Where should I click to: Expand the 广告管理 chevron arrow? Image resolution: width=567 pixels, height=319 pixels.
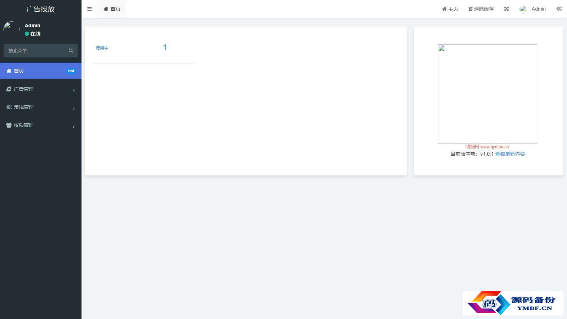click(x=74, y=90)
